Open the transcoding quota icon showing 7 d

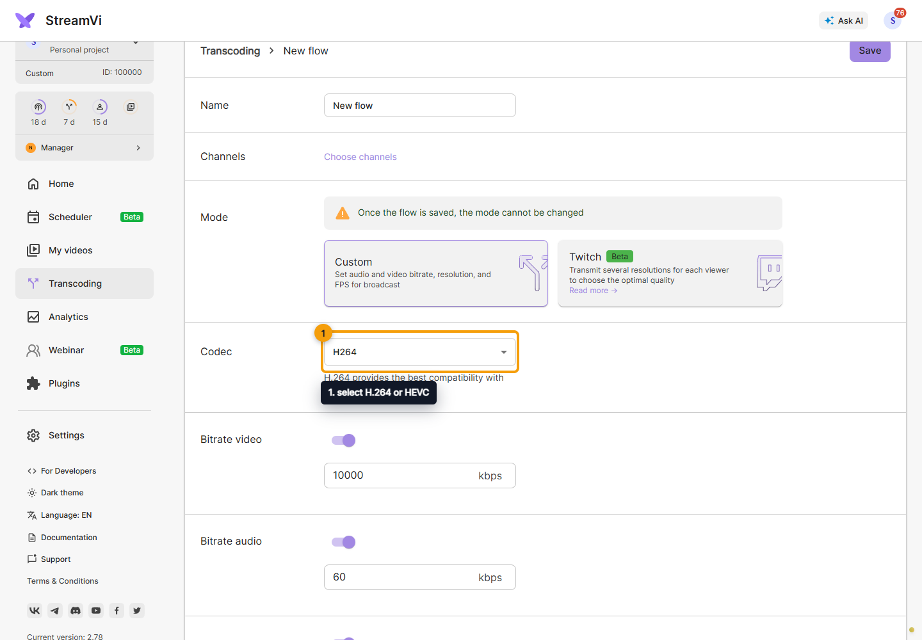69,107
